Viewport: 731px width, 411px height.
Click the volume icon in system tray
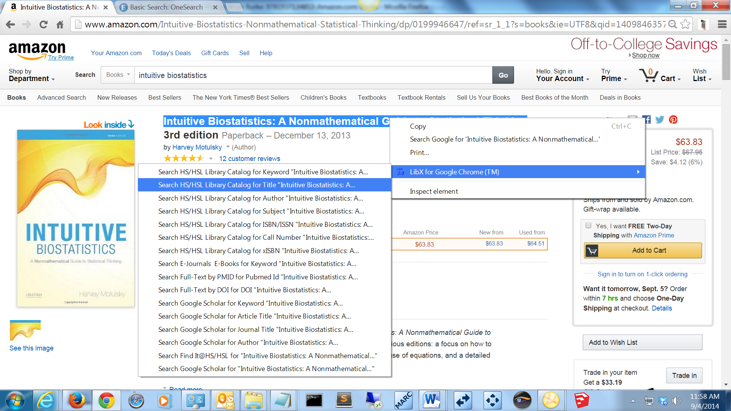pyautogui.click(x=677, y=401)
